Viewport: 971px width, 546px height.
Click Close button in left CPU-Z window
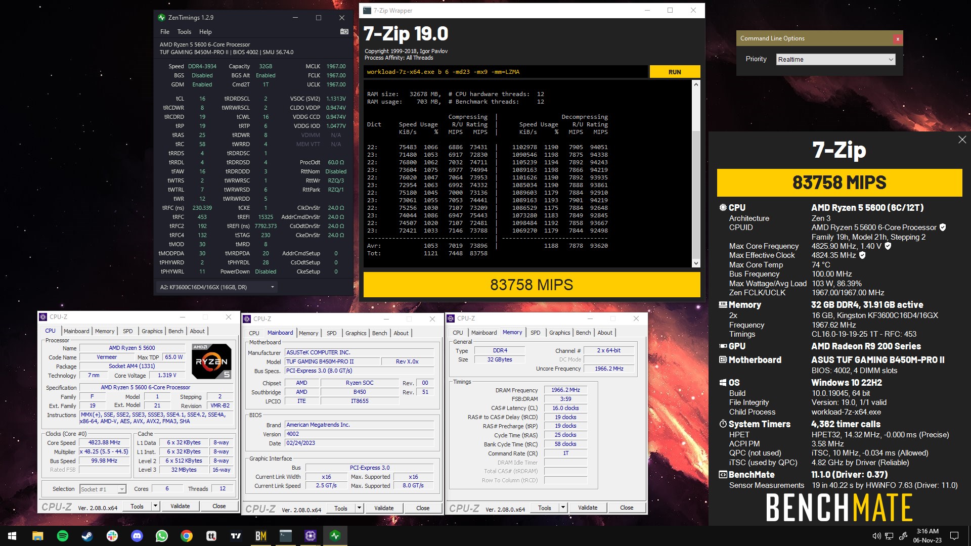click(219, 506)
